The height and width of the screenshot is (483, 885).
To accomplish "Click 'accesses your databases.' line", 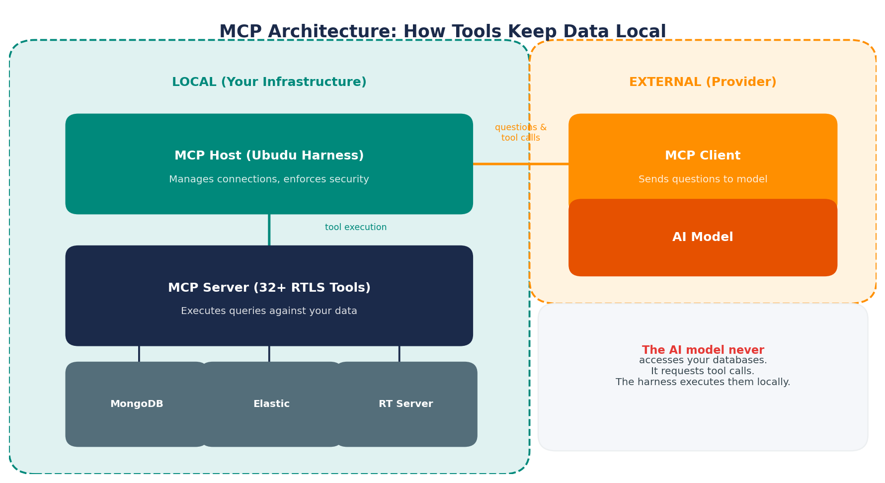I will pyautogui.click(x=703, y=360).
